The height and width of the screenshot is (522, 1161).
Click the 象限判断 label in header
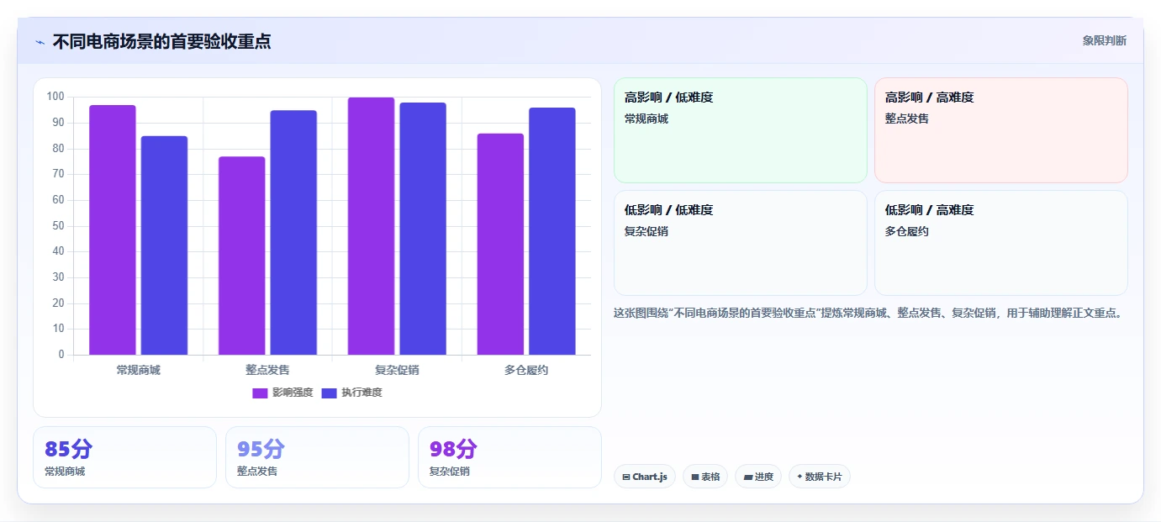1104,40
